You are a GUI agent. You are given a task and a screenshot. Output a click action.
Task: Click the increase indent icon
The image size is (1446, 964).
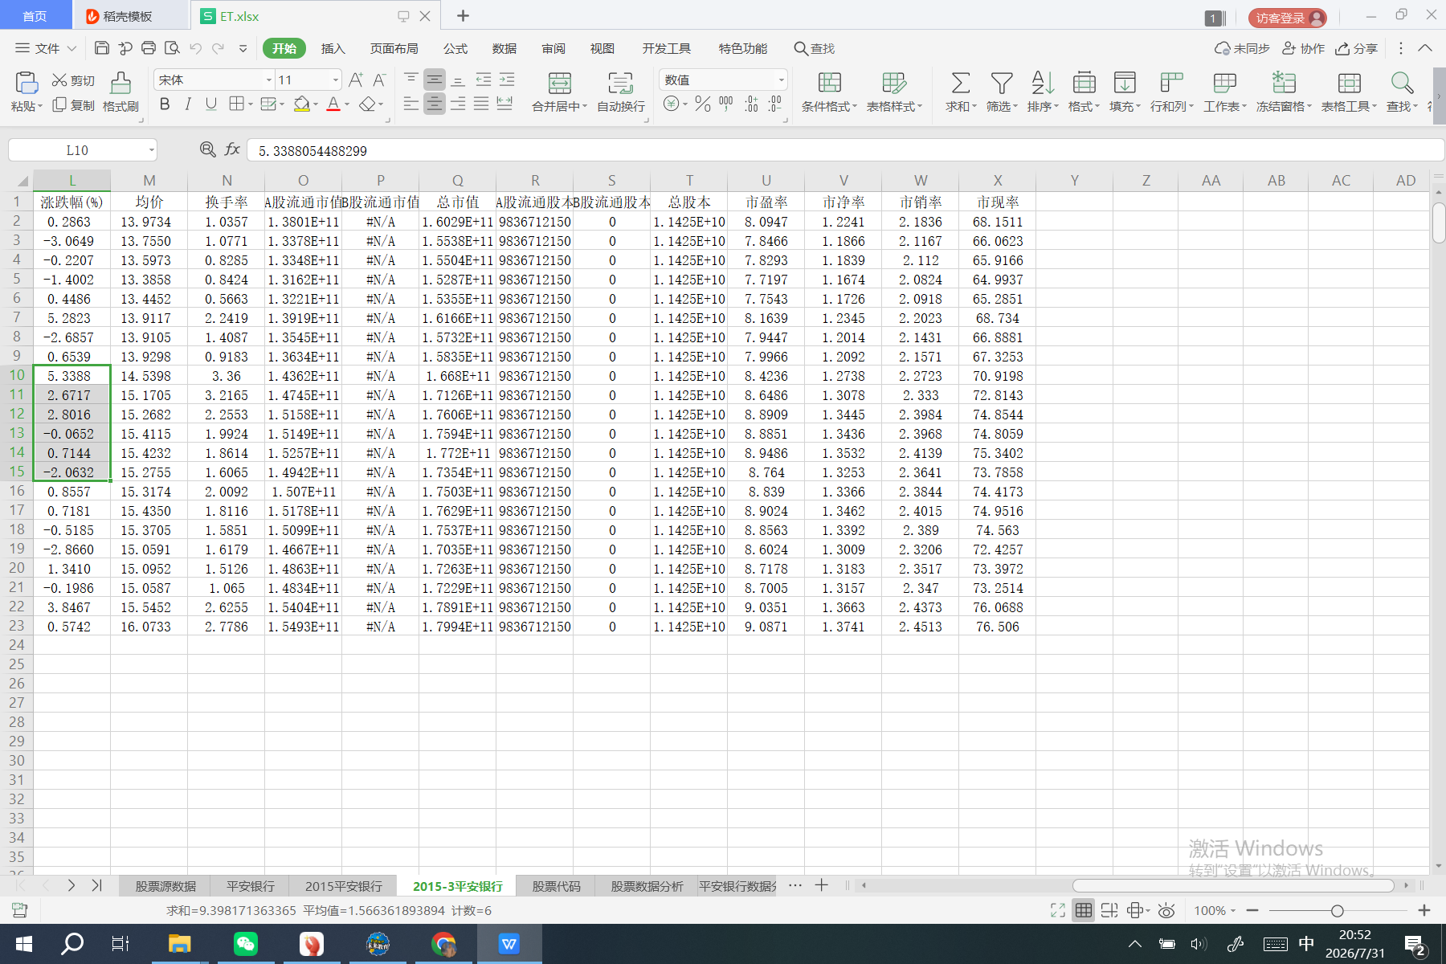point(507,80)
